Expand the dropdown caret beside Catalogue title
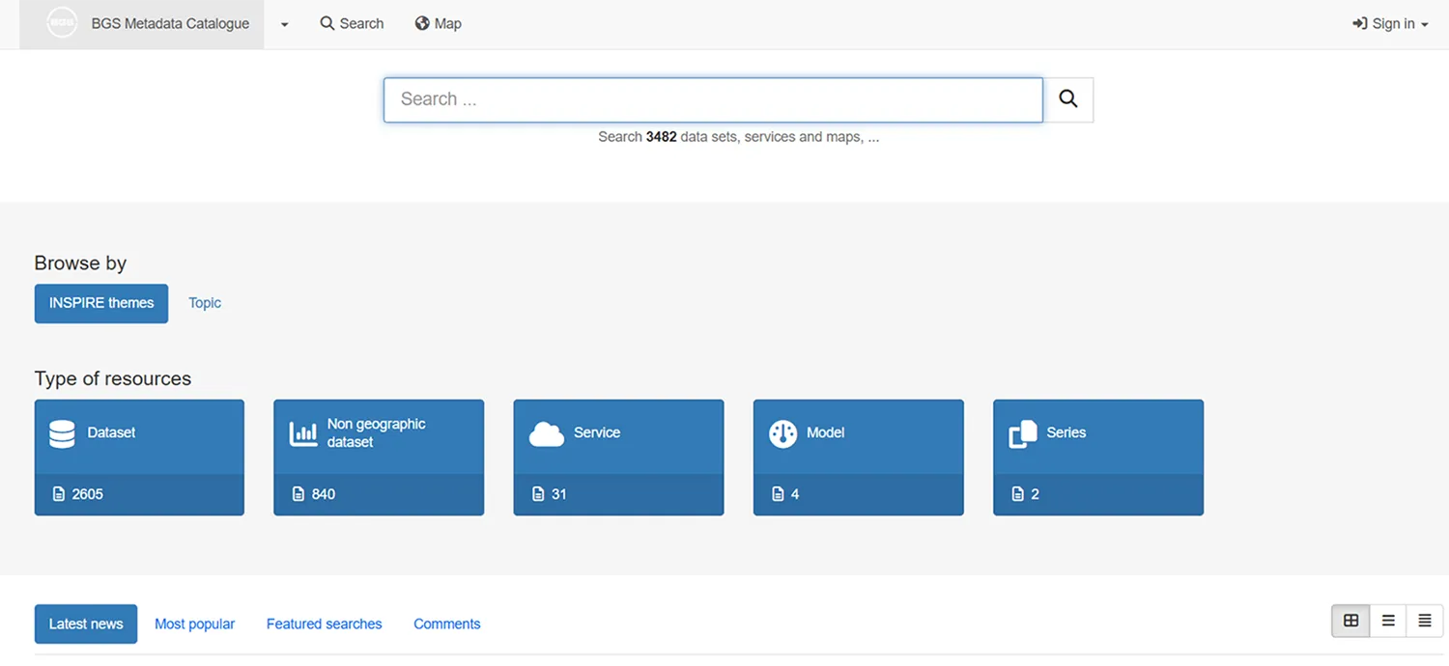The image size is (1449, 666). [284, 24]
